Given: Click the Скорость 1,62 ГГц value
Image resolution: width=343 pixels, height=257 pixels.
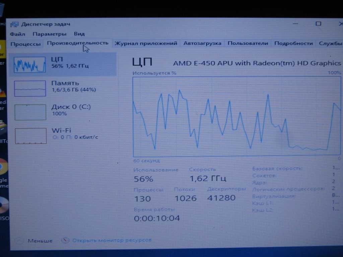Looking at the screenshot, I should tap(208, 179).
